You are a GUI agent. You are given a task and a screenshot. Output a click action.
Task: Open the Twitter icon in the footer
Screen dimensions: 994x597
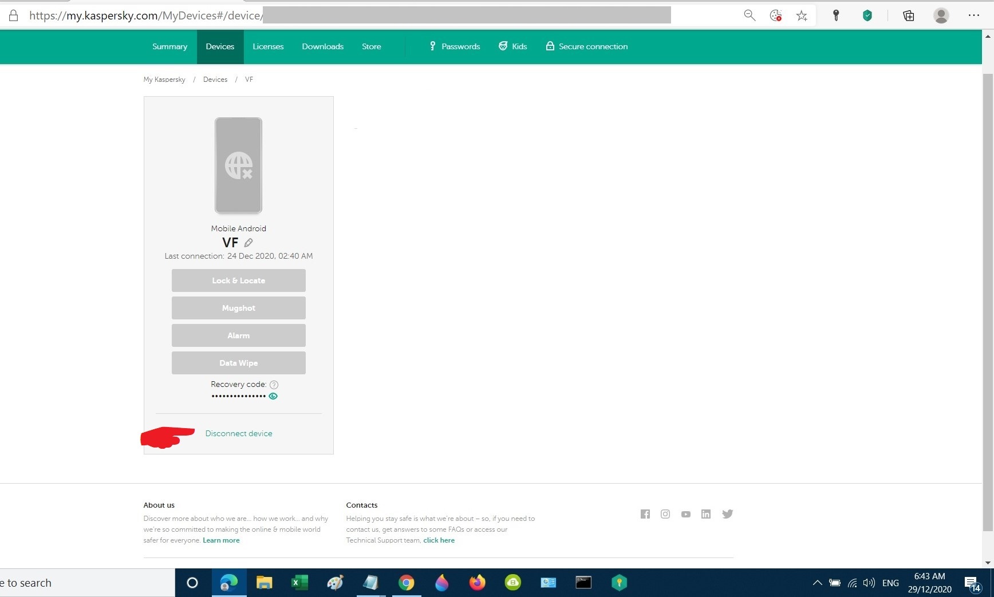[728, 514]
